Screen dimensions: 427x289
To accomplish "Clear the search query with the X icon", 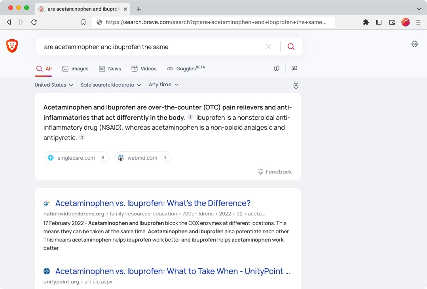I will pos(269,47).
